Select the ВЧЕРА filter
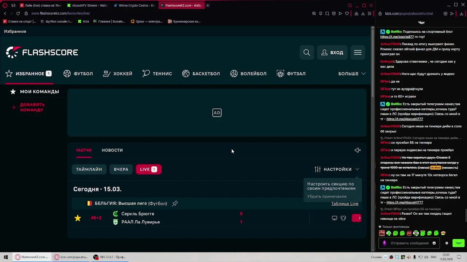 [x=121, y=169]
